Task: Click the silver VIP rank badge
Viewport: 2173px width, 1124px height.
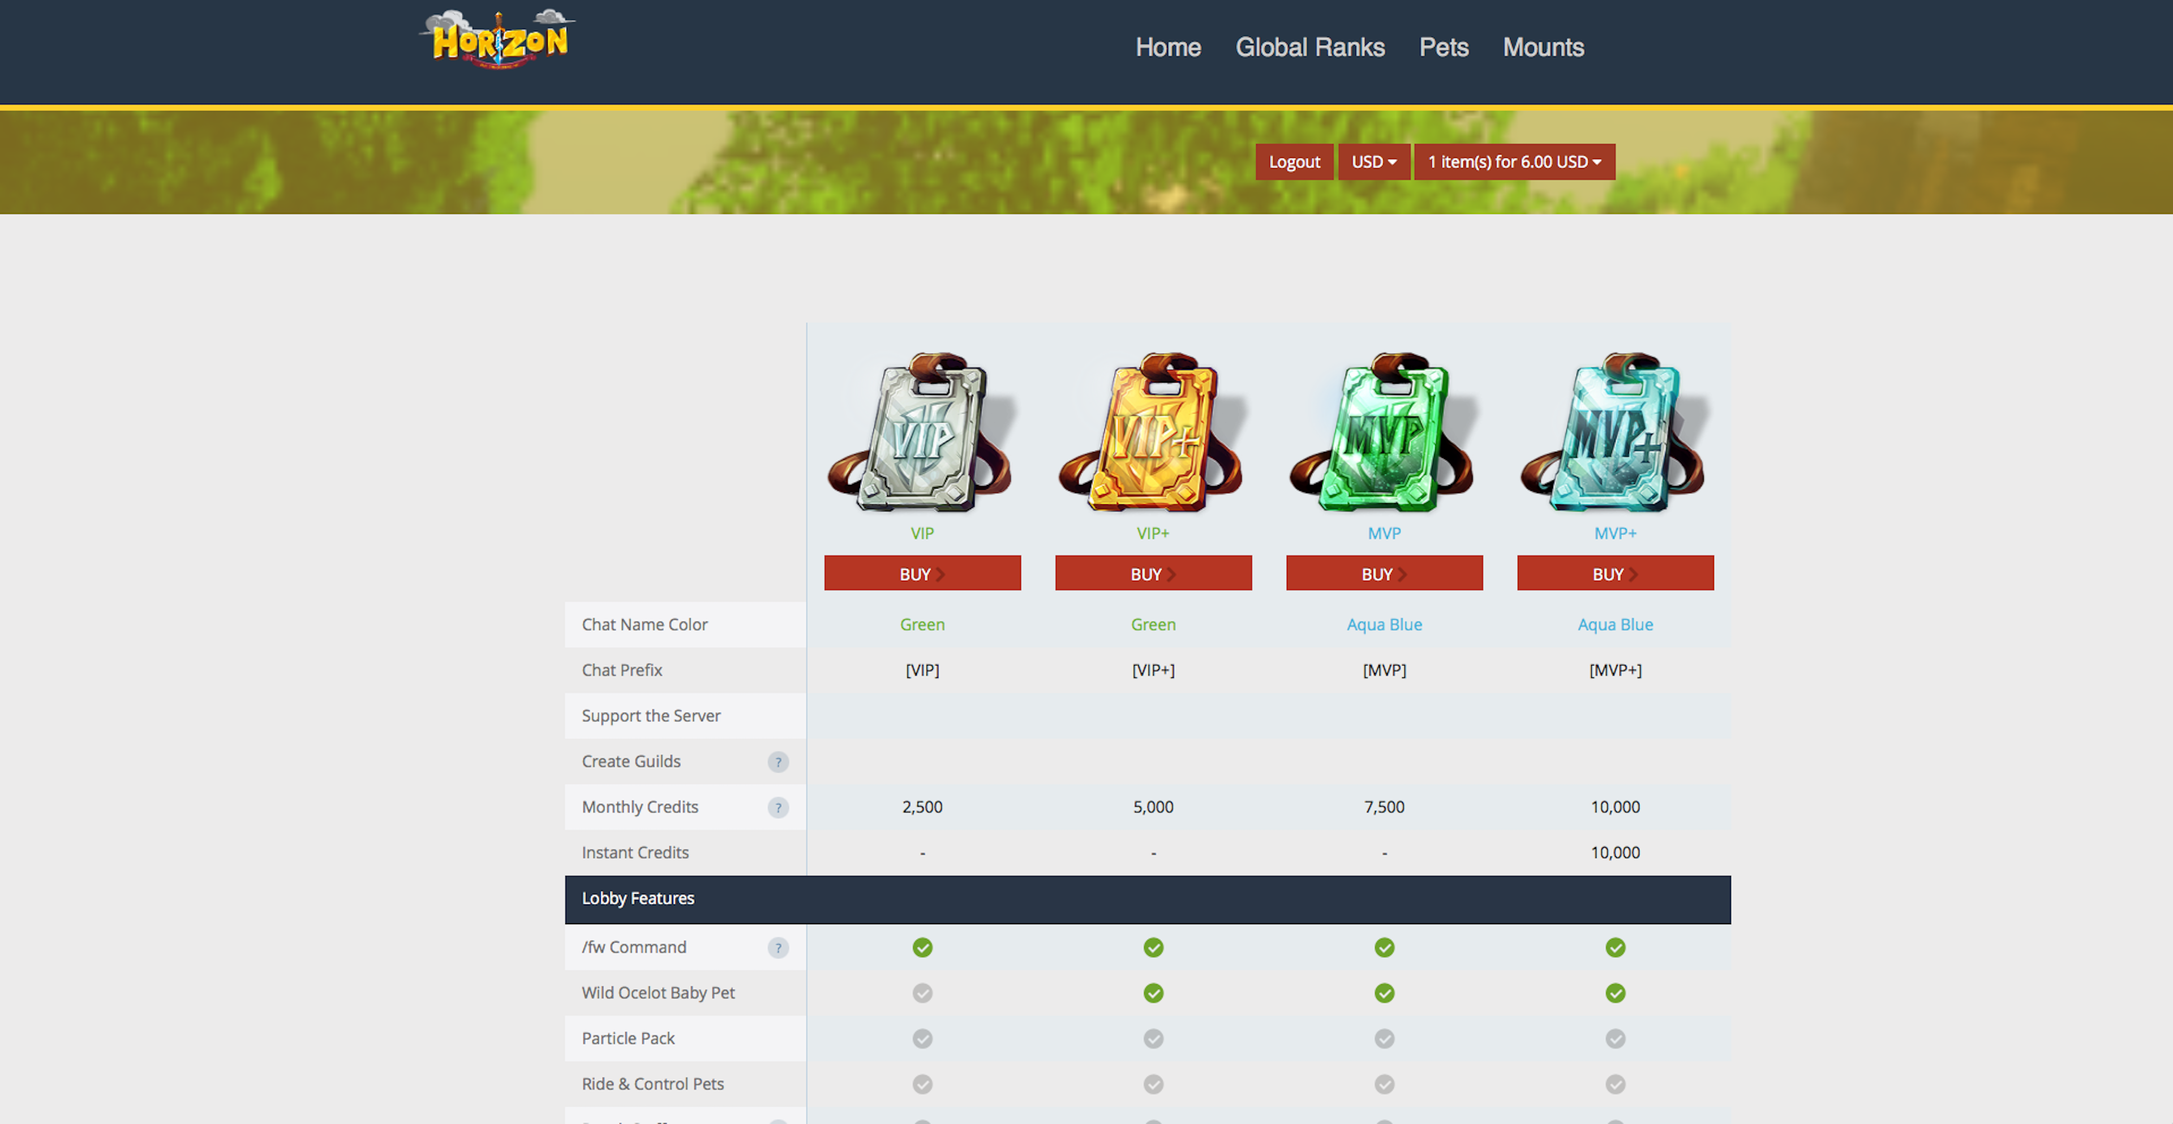Action: (x=922, y=431)
